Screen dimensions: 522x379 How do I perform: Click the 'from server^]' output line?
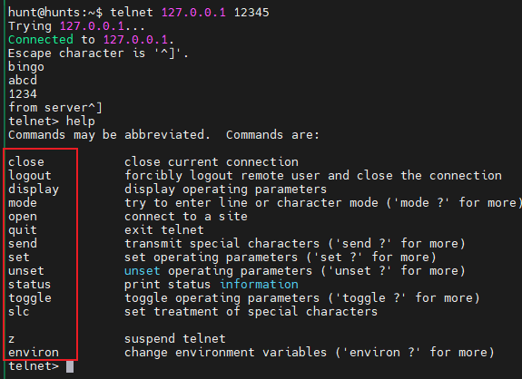[55, 108]
